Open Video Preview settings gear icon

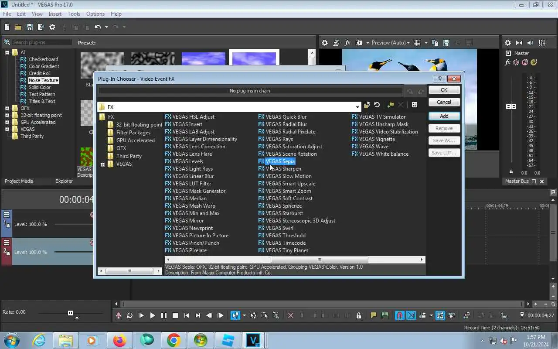pyautogui.click(x=325, y=43)
